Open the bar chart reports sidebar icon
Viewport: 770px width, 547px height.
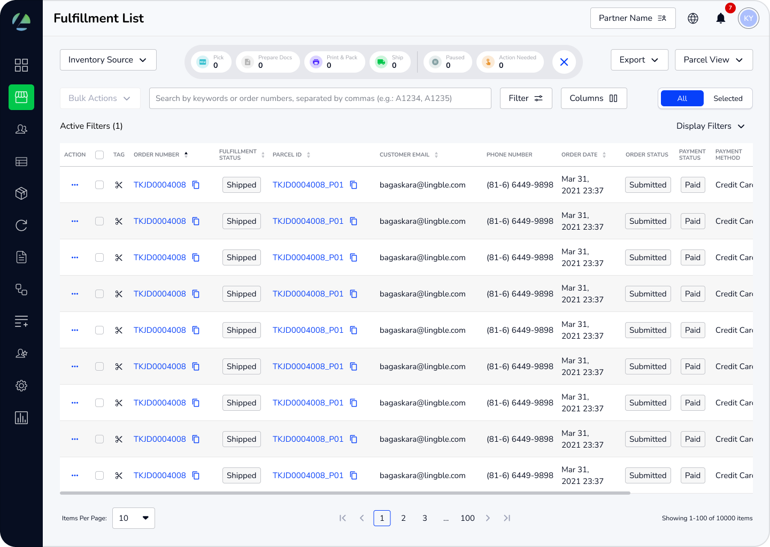[21, 418]
